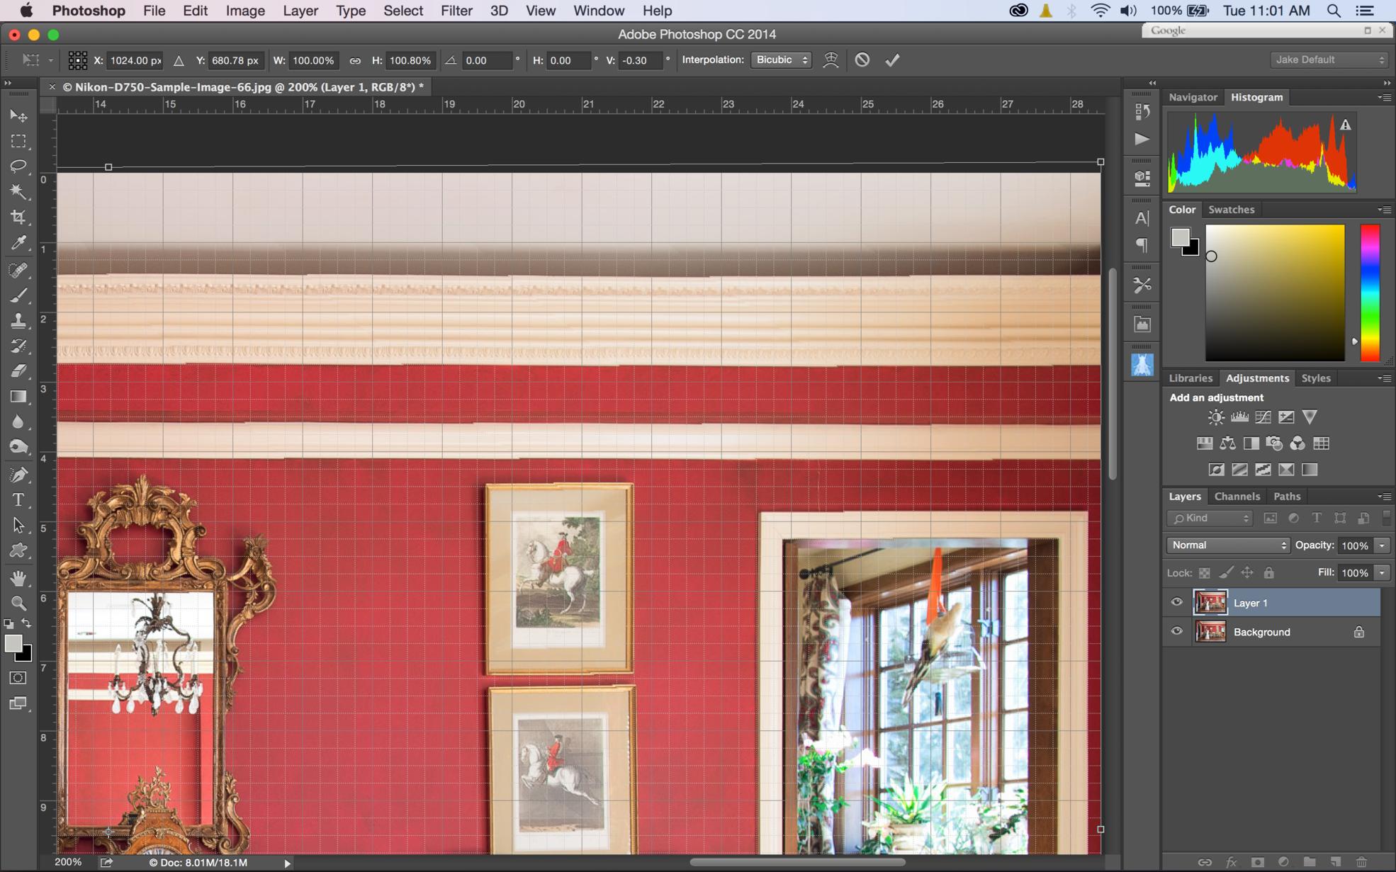The image size is (1396, 872).
Task: Hide Layer 1 visibility eye
Action: 1176,602
